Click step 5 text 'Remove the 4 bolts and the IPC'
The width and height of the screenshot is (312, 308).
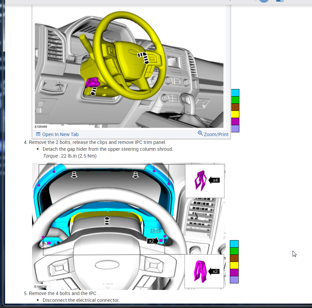[x=63, y=293]
